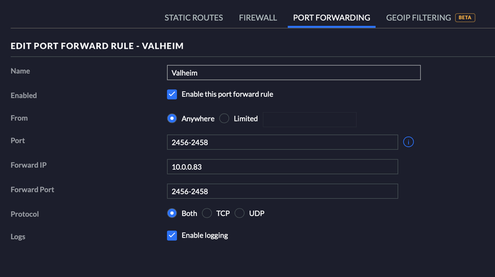Choose Both protocol radio button
The width and height of the screenshot is (495, 277).
(x=172, y=213)
